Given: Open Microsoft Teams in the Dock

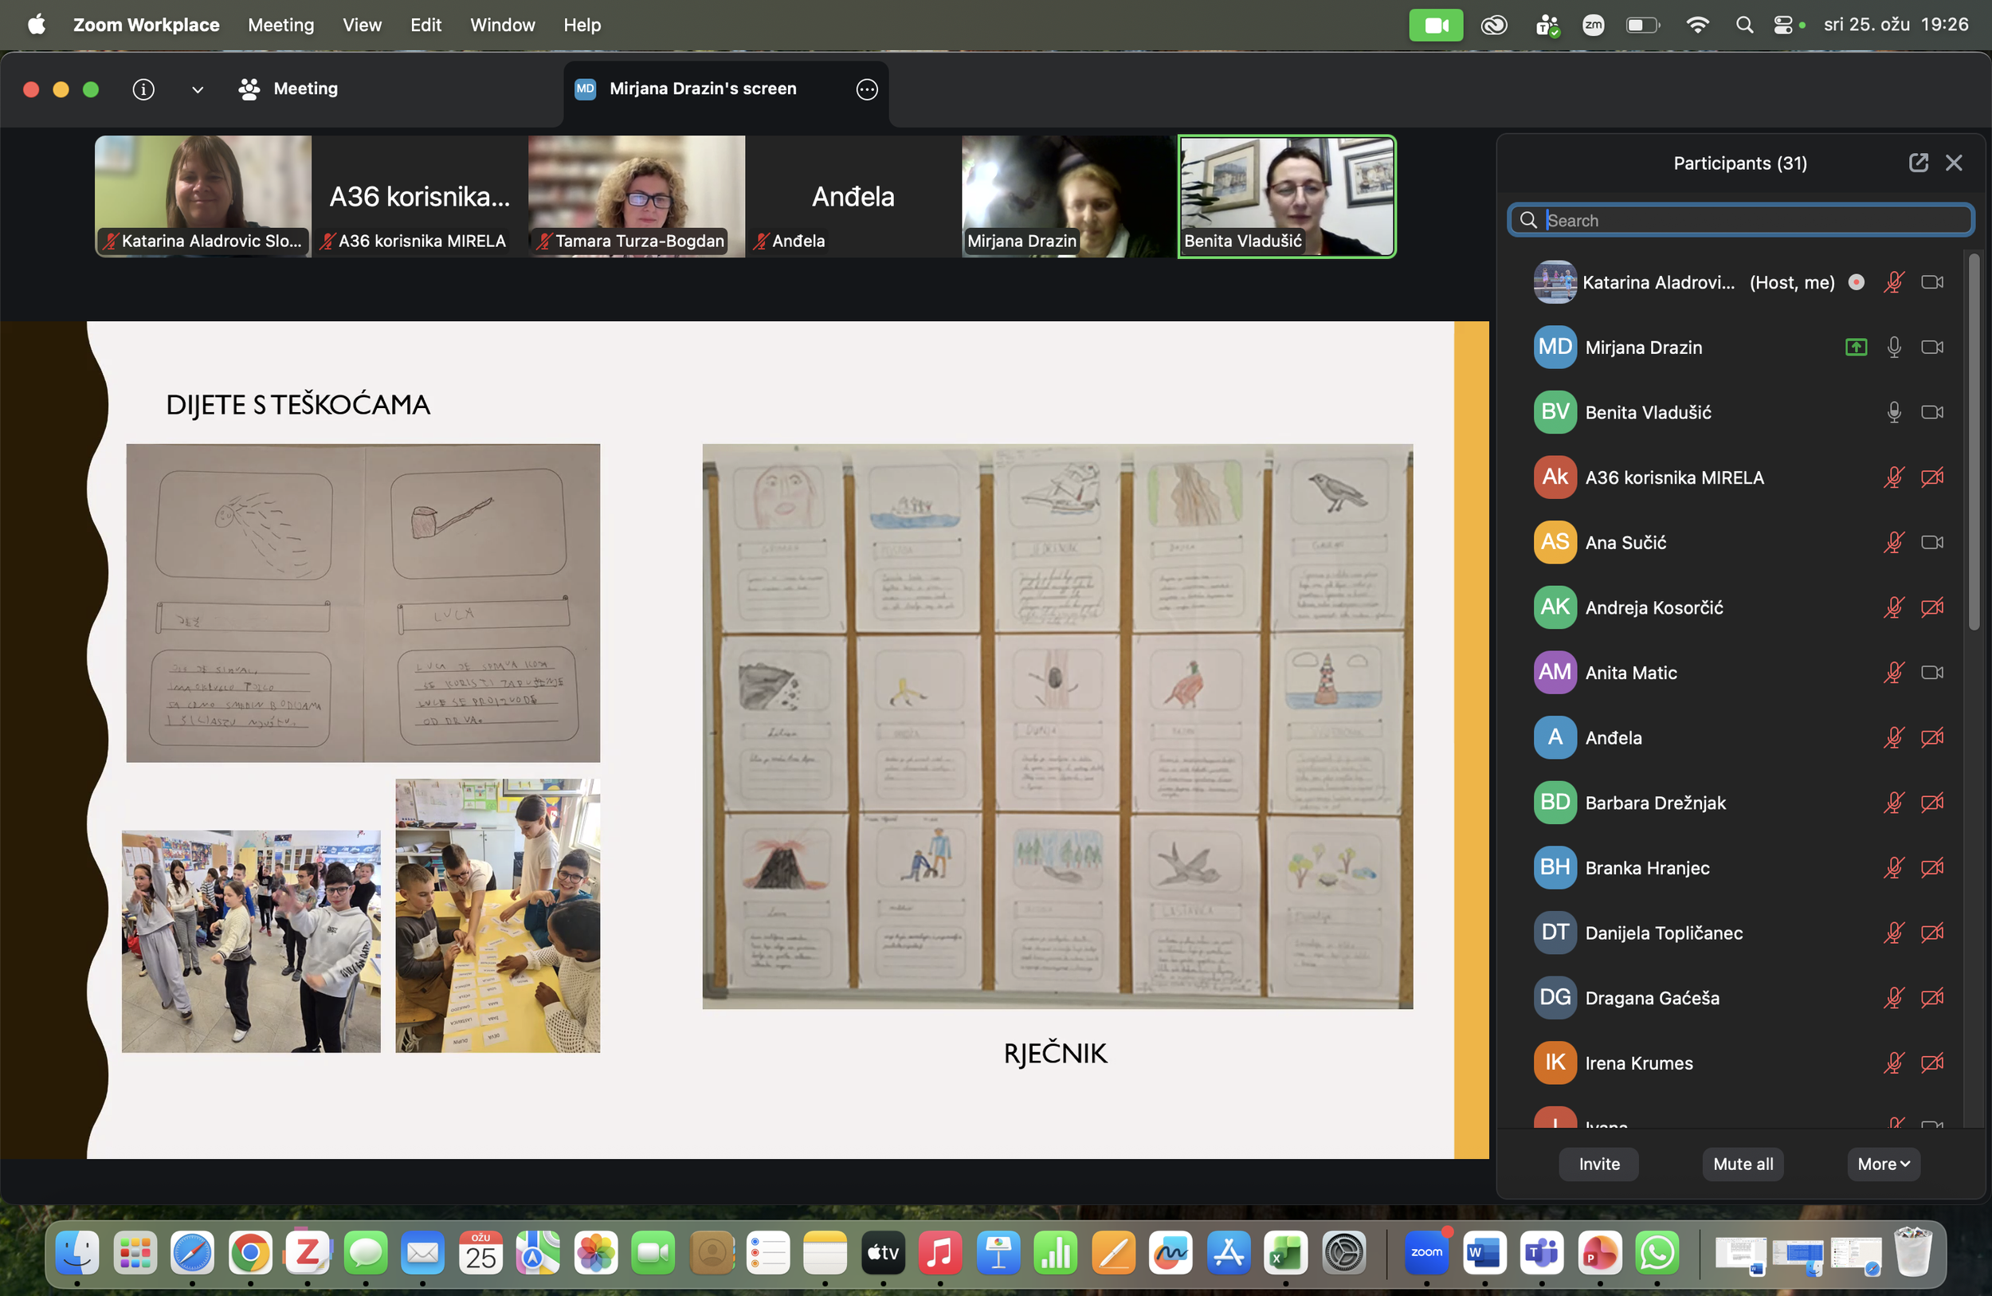Looking at the screenshot, I should pos(1542,1252).
